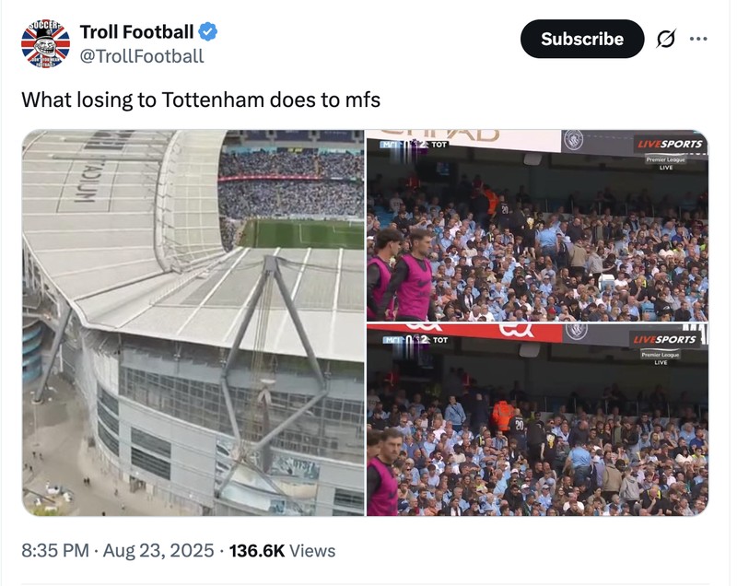This screenshot has width=737, height=586.
Task: Click the Premier League LIVE badge
Action: (665, 160)
